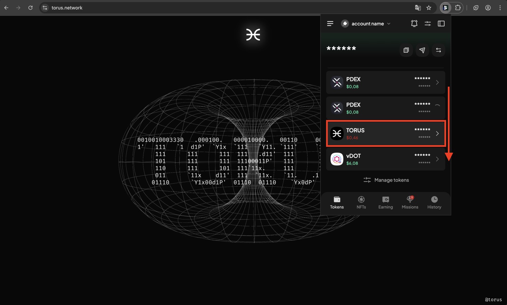Viewport: 507px width, 305px height.
Task: Open the History tab
Action: coord(434,203)
